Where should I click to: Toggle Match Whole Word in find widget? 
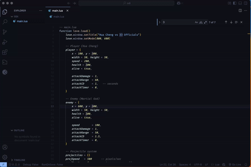pos(201,22)
